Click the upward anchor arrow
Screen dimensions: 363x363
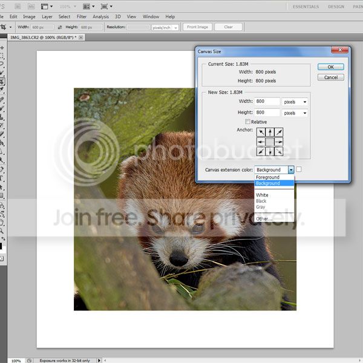(270, 132)
